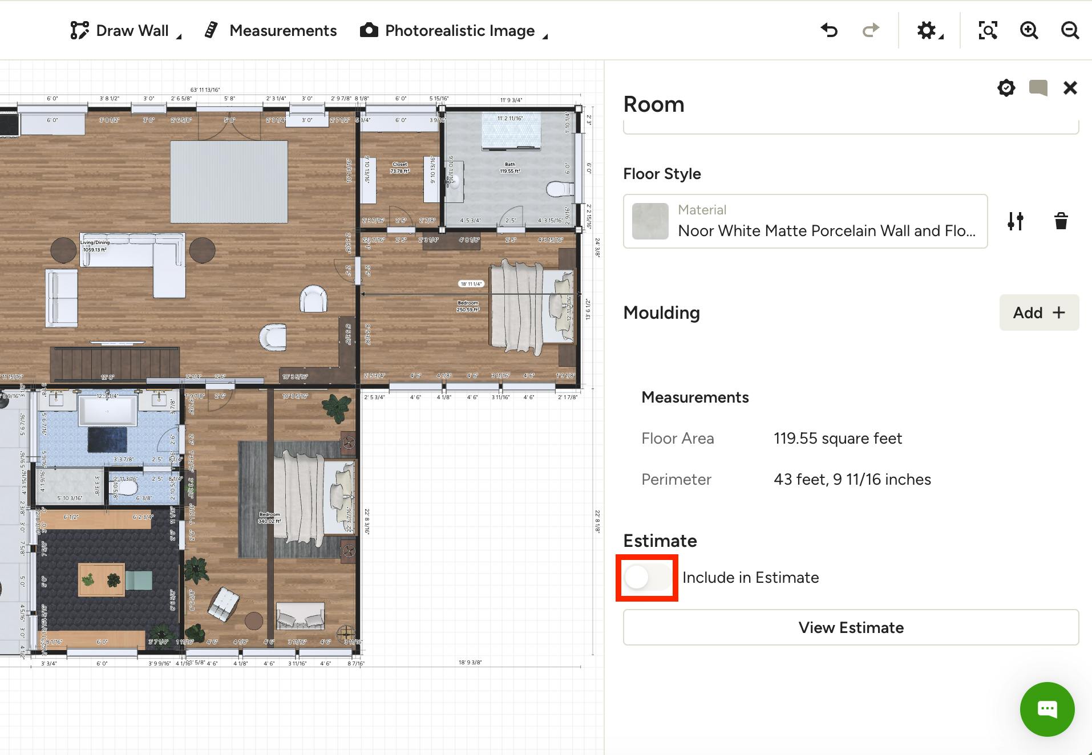
Task: Delete the floor material with trash icon
Action: pyautogui.click(x=1061, y=221)
